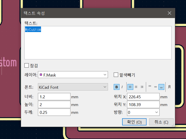The width and height of the screenshot is (186, 139).
Task: Enable the 밑색빼기 (knockout) checkbox
Action: pos(116,75)
